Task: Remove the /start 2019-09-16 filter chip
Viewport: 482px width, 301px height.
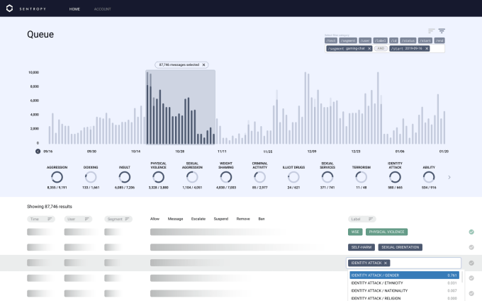Action: point(427,49)
